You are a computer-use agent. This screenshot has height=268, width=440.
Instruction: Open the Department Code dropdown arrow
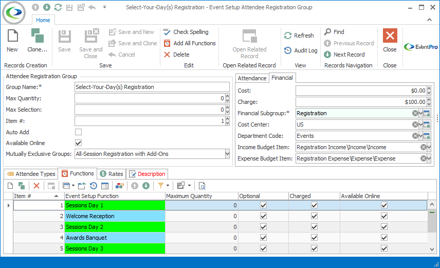(420, 136)
